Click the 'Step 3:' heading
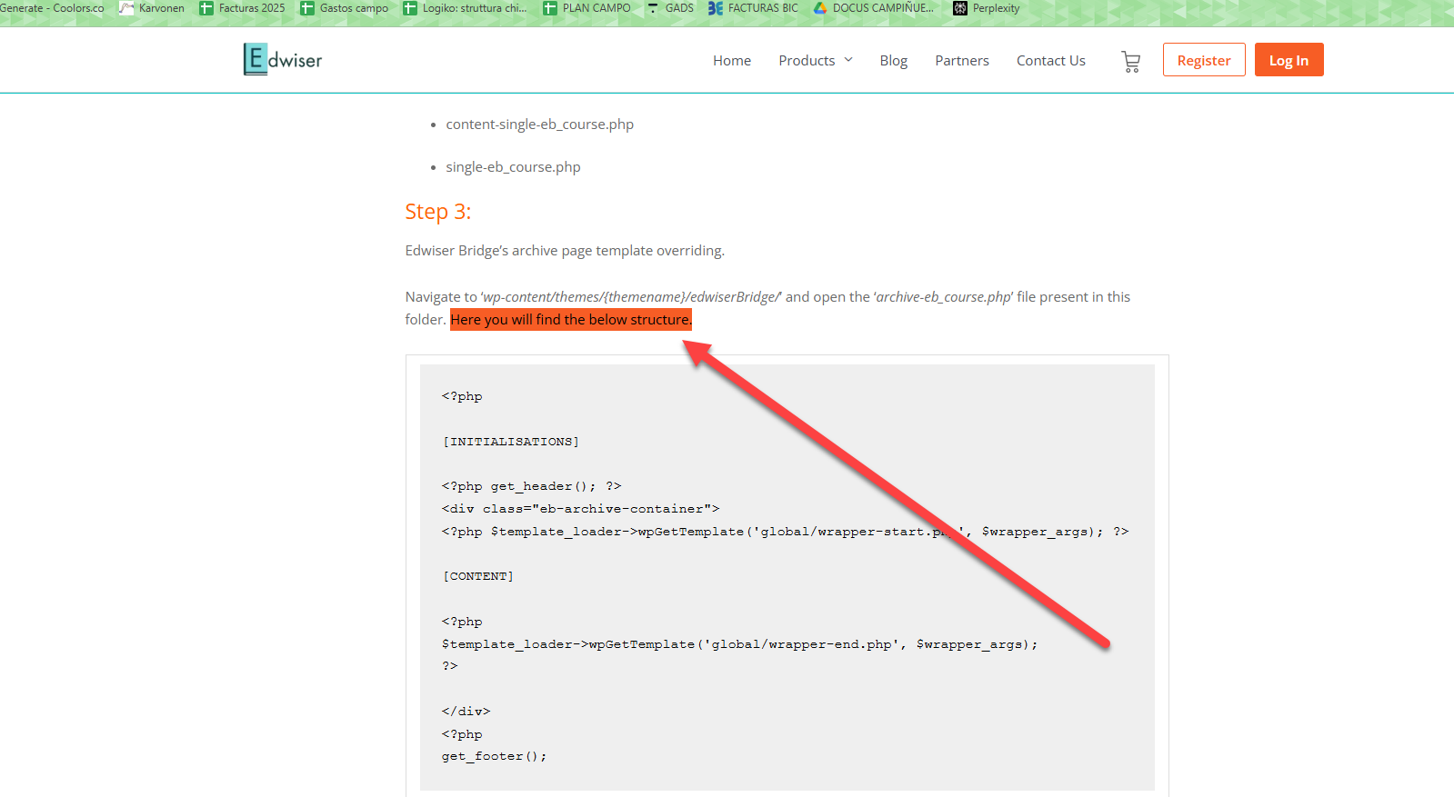 (438, 212)
